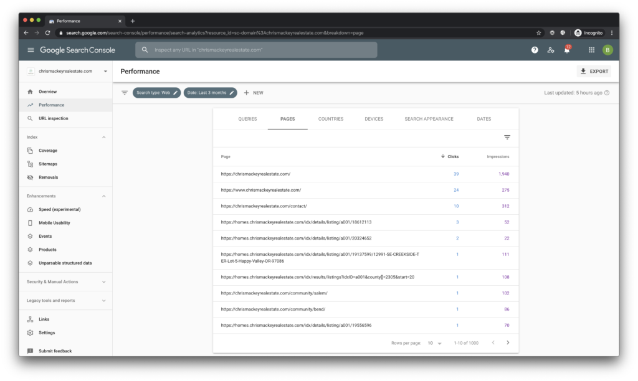Image resolution: width=638 pixels, height=381 pixels.
Task: Edit the Search type: Web chip pencil
Action: [x=175, y=93]
